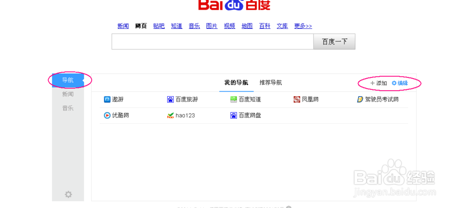Open the 驾驶员考试网 text link
Image resolution: width=461 pixels, height=208 pixels.
[382, 99]
